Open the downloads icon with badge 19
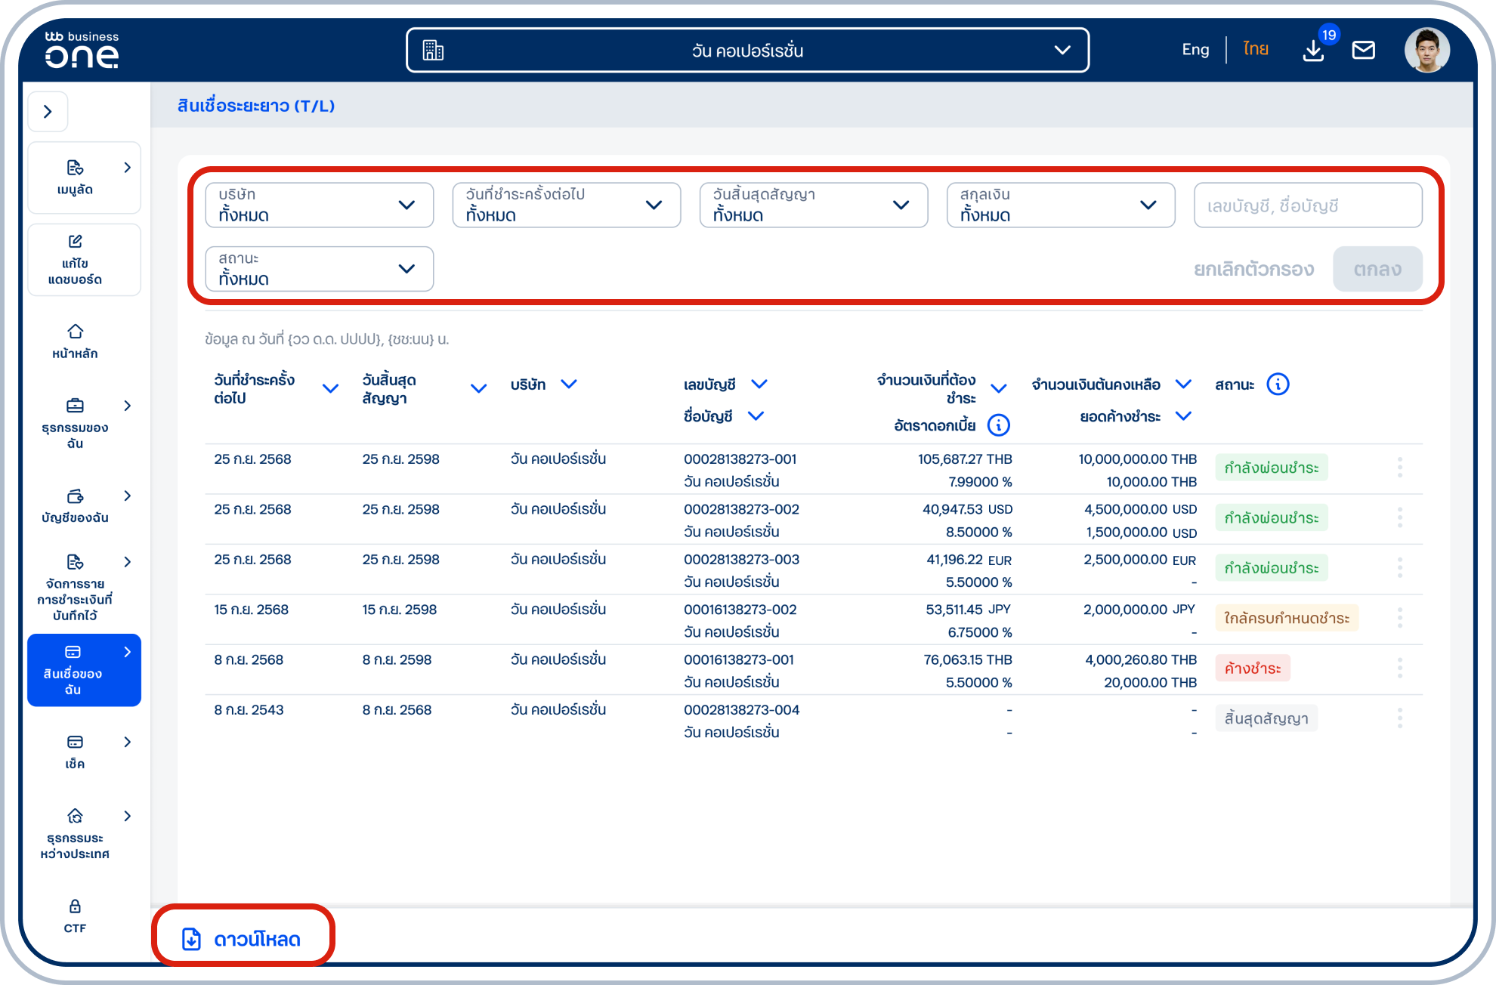 (x=1313, y=51)
